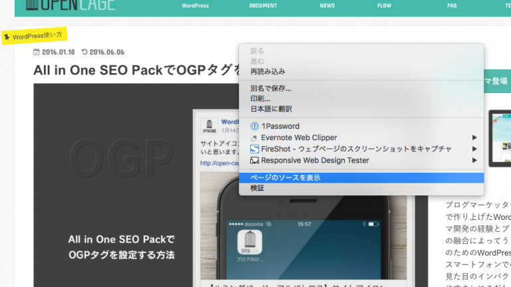Select 戻る in the context menu
The width and height of the screenshot is (511, 287).
point(361,51)
